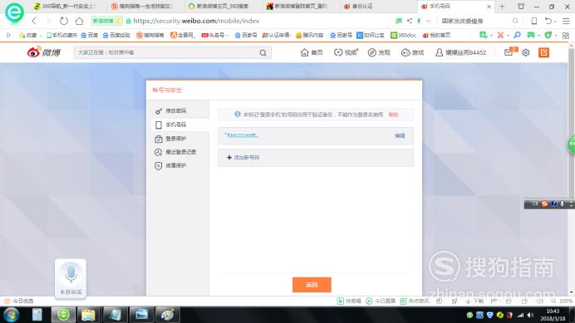
Task: Click the lightning speed-mode icon
Action: (419, 21)
